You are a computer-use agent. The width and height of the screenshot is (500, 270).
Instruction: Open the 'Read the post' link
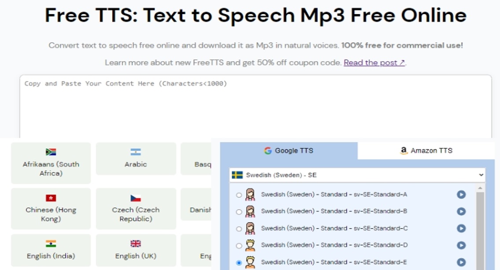[x=373, y=62]
